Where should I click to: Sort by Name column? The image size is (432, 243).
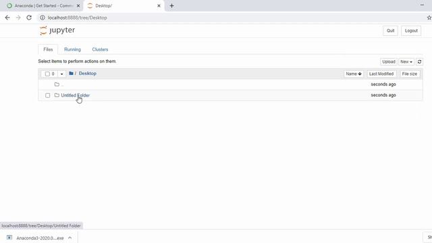click(x=354, y=74)
